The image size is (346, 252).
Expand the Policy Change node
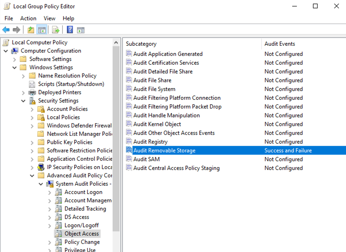[50, 242]
